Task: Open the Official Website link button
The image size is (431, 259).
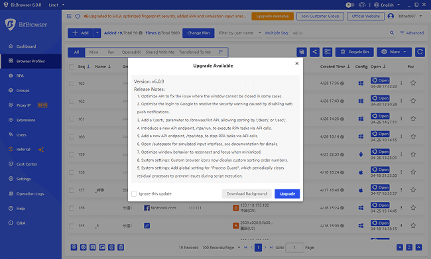Action: point(365,16)
